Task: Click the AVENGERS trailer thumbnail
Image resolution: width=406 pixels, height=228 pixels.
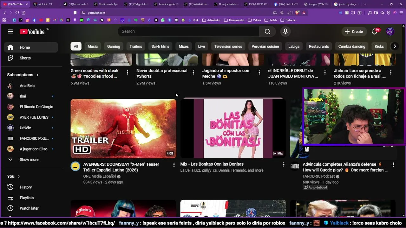Action: (x=123, y=129)
